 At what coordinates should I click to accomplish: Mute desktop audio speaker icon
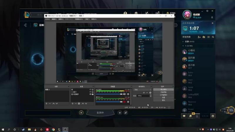pos(125,94)
